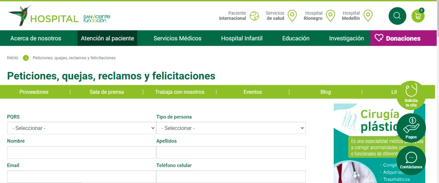Click the Pagos hand-with-coin icon
Viewport: 439px width, 183px height.
click(x=411, y=127)
